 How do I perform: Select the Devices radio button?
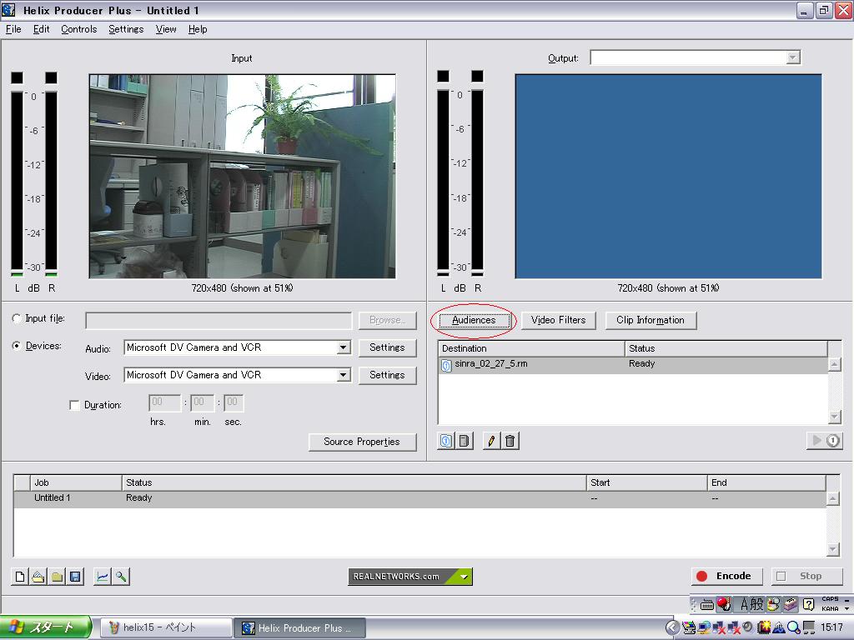coord(17,346)
